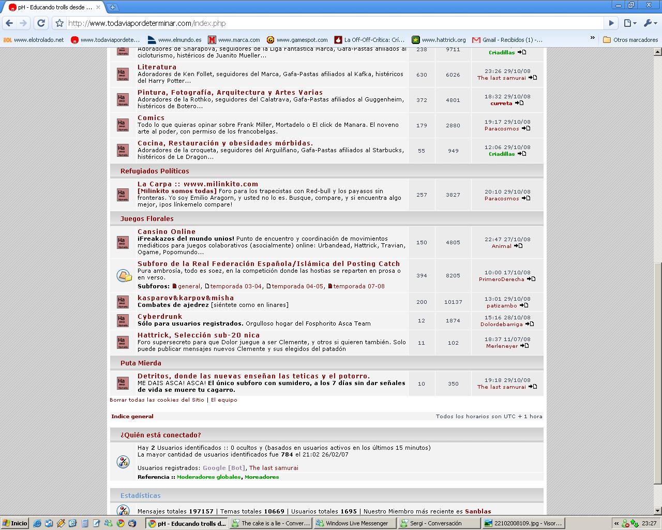Click the Go arrow in address bar
662x530 pixels.
tap(611, 23)
